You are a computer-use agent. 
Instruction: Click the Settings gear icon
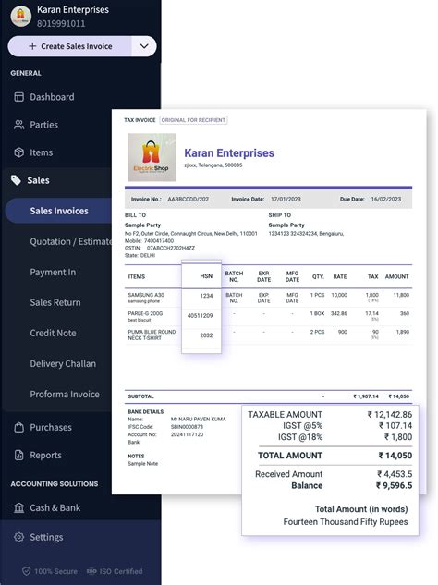(x=19, y=537)
